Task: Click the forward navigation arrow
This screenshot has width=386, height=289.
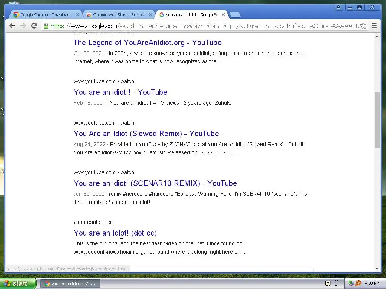Action: tap(23, 26)
